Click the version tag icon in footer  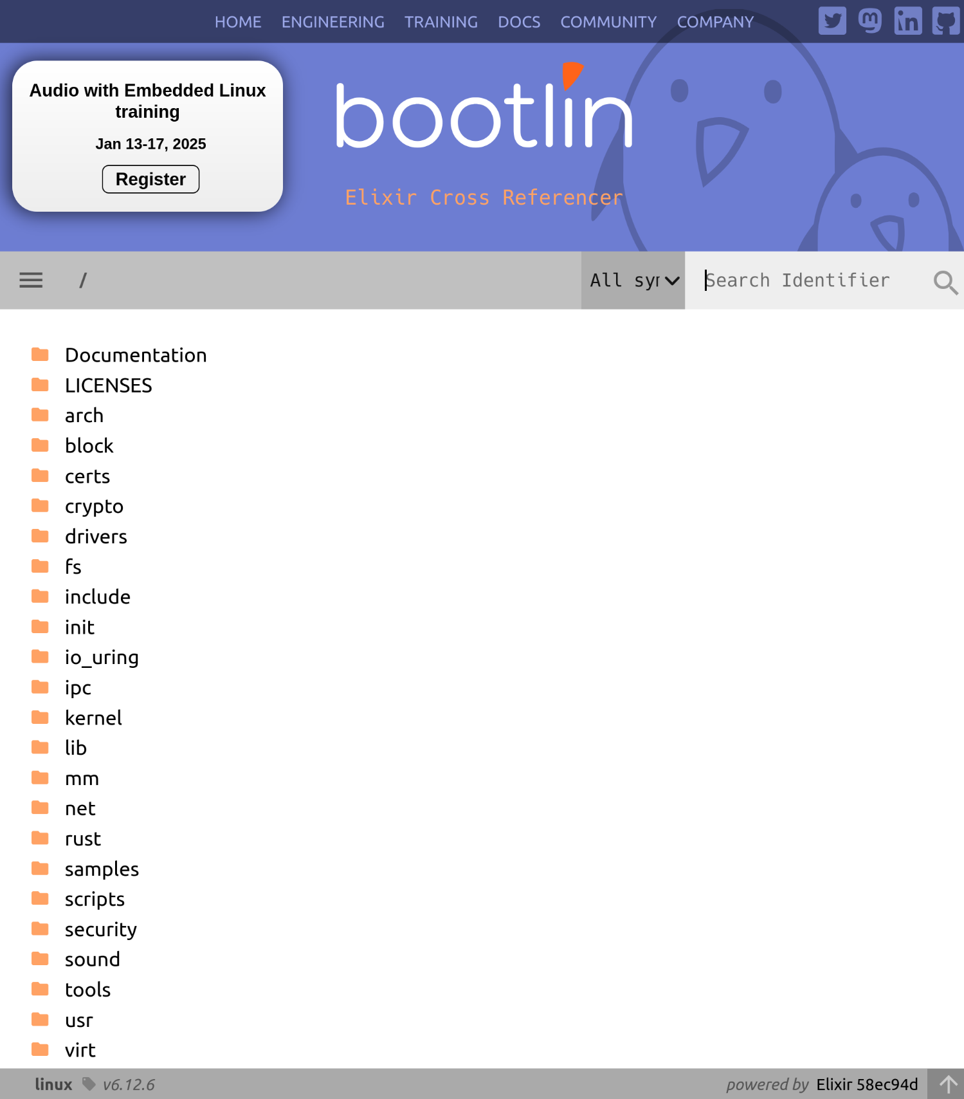pyautogui.click(x=89, y=1084)
